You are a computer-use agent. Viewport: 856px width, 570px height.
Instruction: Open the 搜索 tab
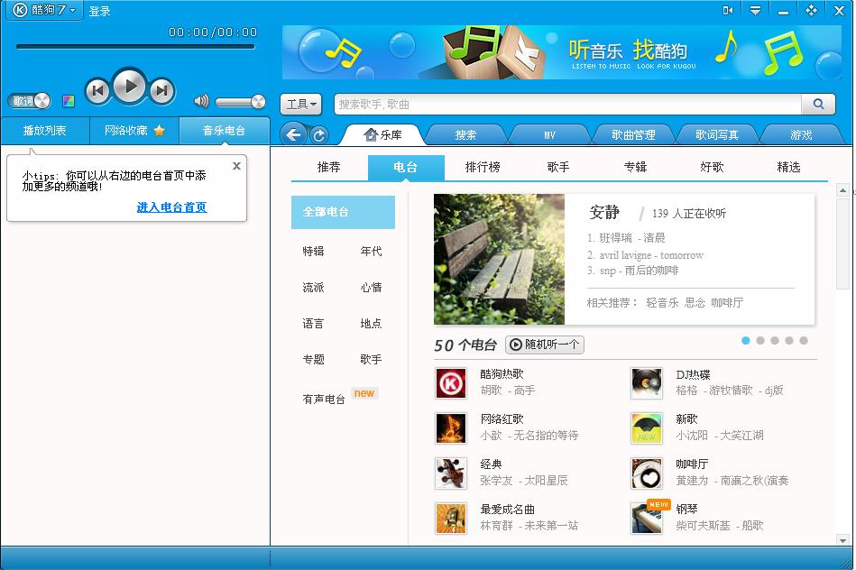coord(465,135)
